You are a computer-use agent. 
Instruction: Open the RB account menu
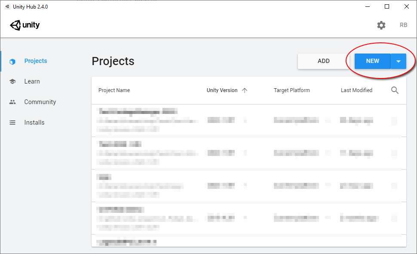click(x=403, y=25)
